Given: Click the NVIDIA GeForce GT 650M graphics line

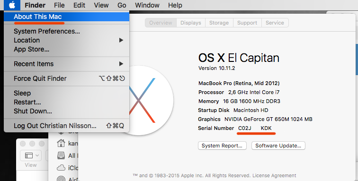Looking at the screenshot, I should 255,119.
